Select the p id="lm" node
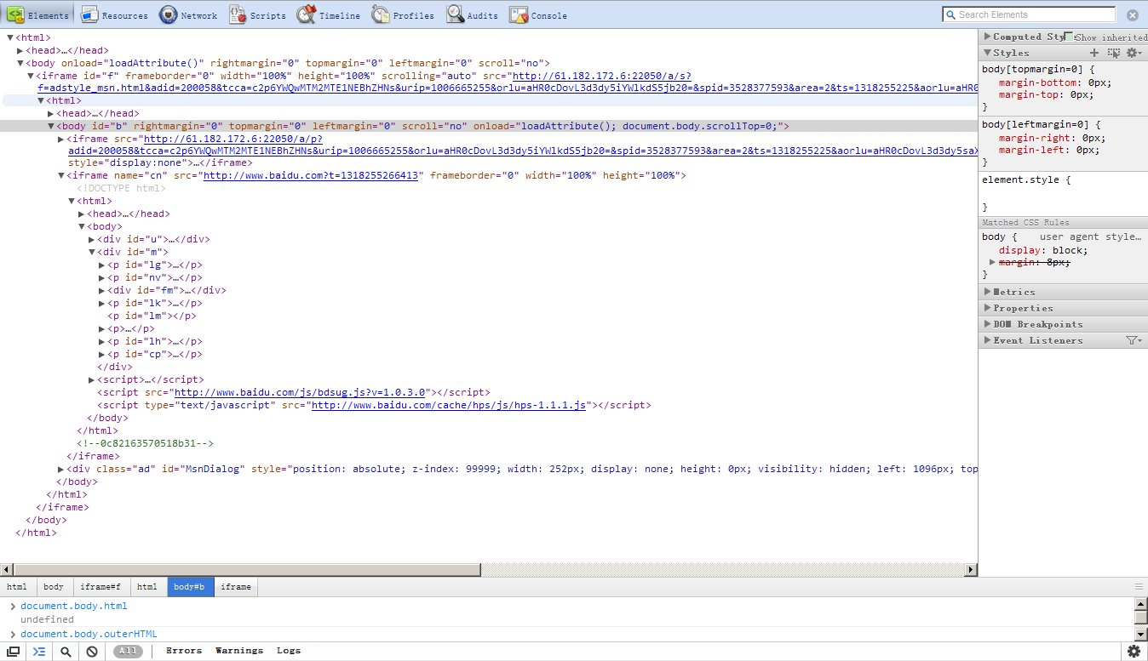Image resolution: width=1148 pixels, height=661 pixels. 152,316
